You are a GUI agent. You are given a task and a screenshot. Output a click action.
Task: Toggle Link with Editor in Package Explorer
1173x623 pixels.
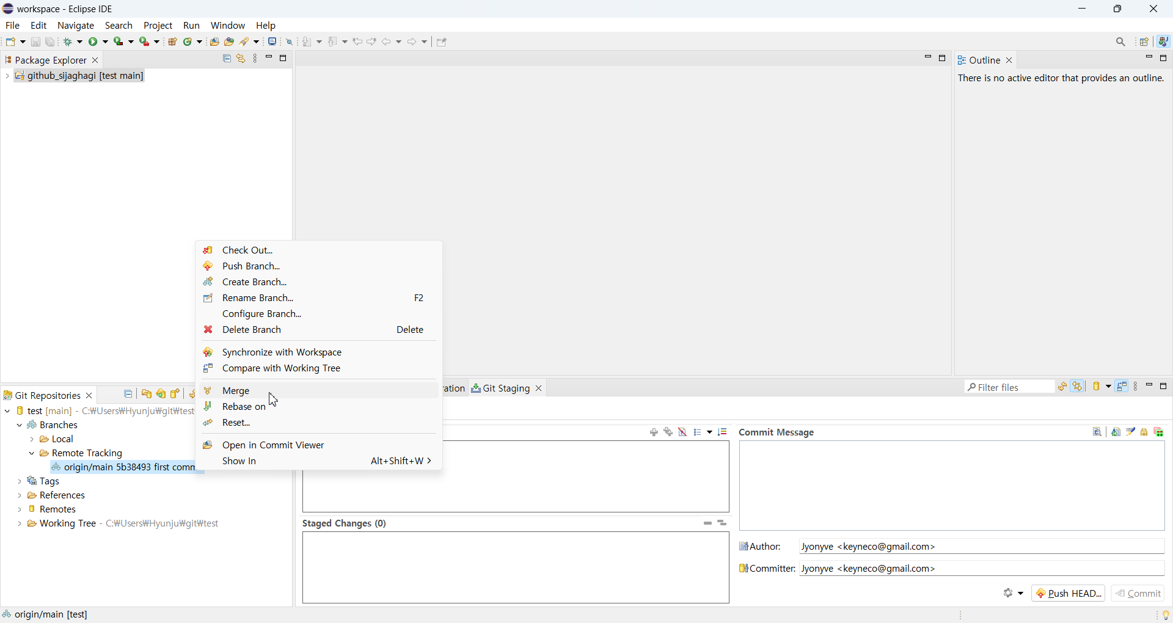click(x=241, y=59)
